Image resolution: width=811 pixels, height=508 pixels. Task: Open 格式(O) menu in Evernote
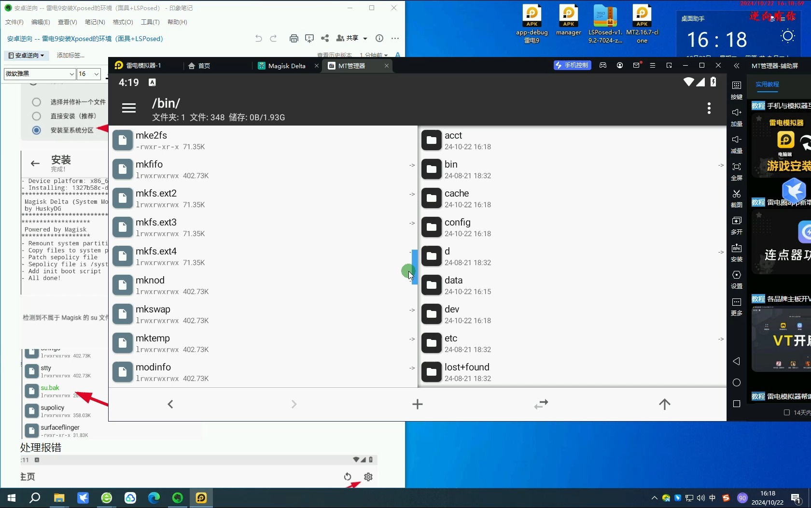click(x=123, y=22)
